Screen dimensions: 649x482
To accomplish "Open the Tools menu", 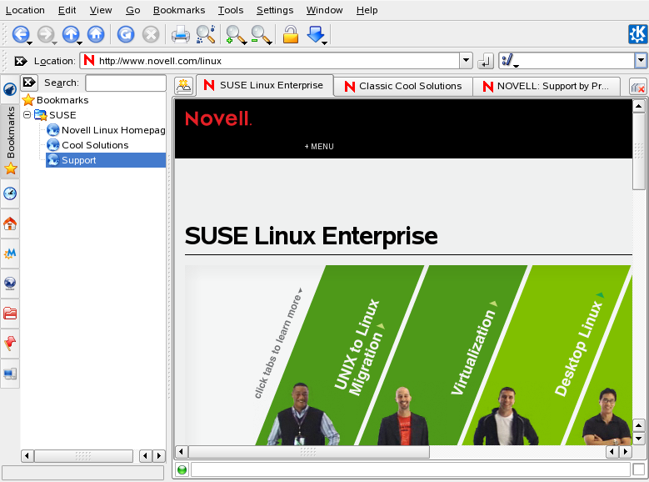I will point(231,10).
